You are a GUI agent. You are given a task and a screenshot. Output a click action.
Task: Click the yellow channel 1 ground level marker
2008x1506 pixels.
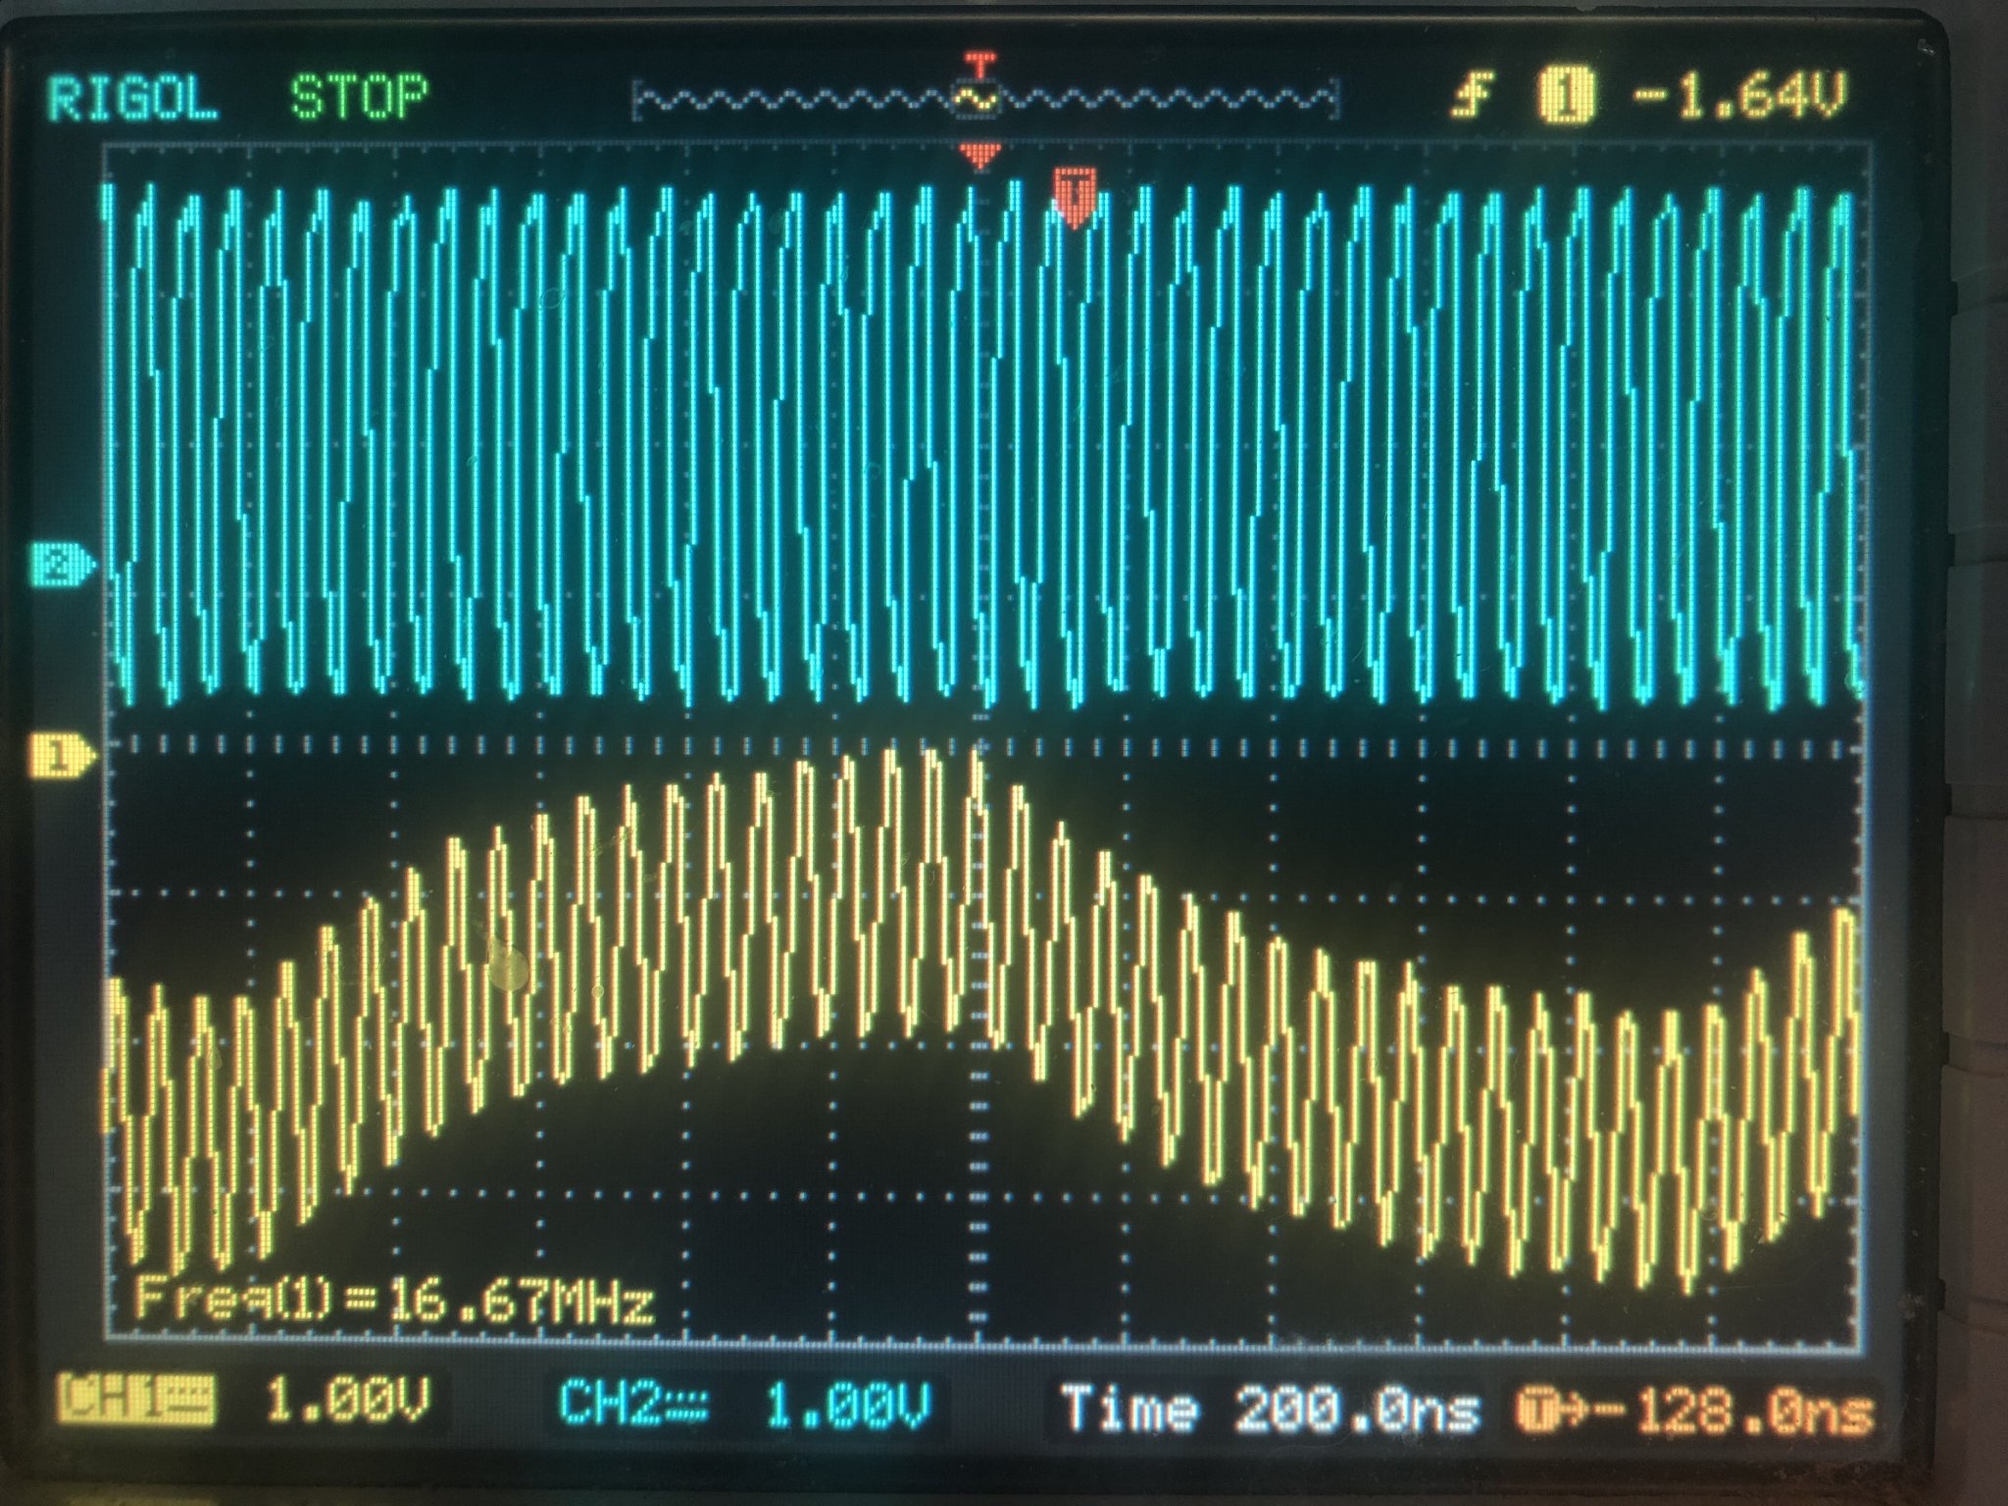pos(62,755)
